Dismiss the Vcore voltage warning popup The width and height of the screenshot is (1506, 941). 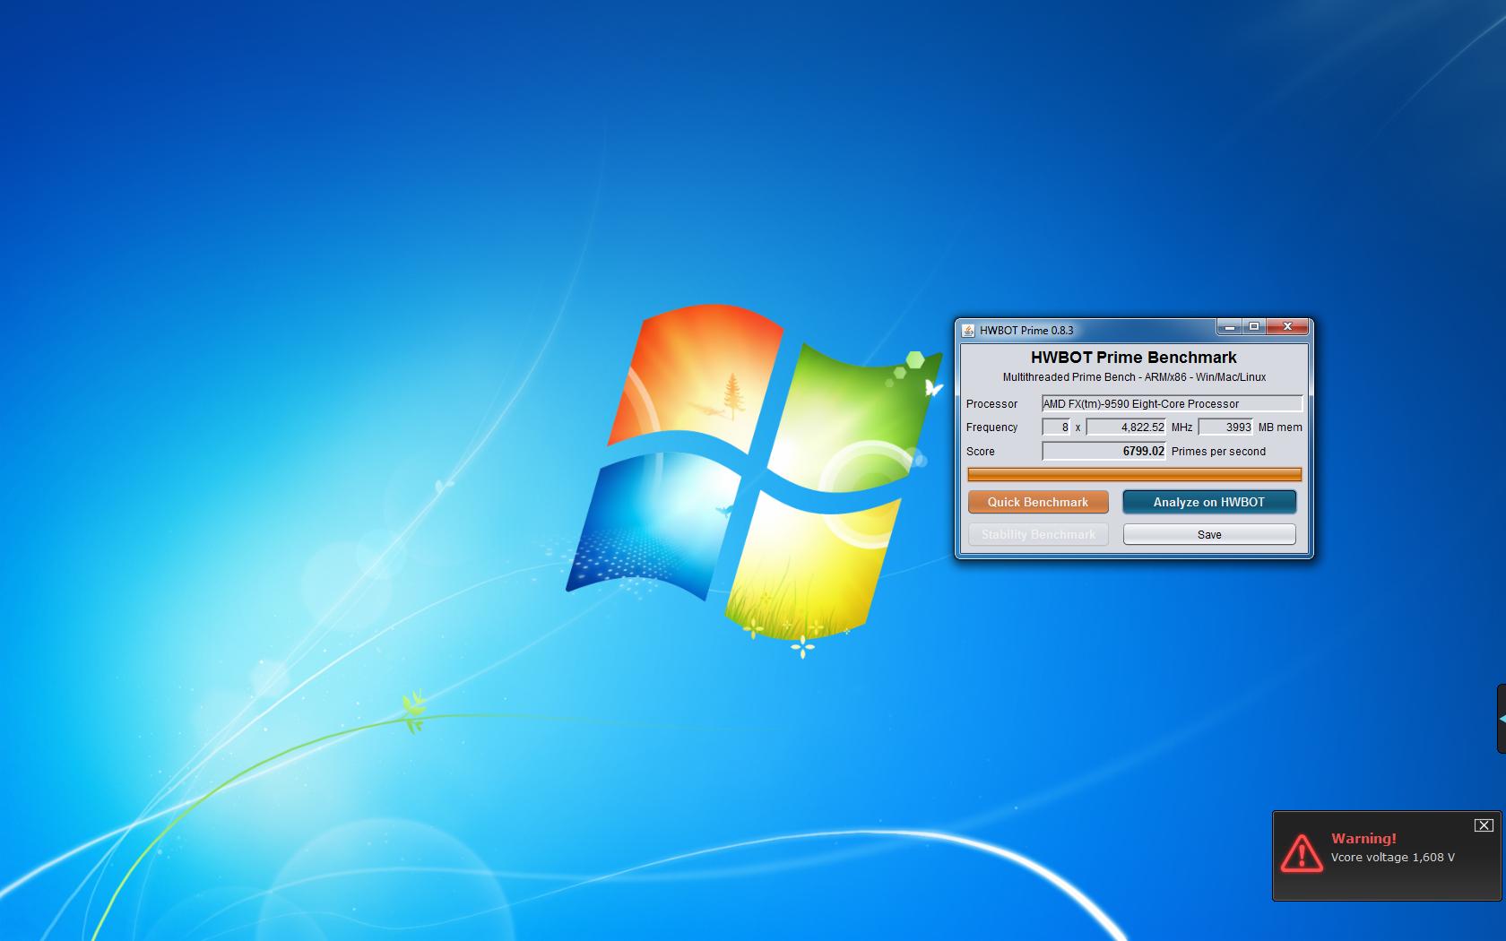[x=1484, y=824]
